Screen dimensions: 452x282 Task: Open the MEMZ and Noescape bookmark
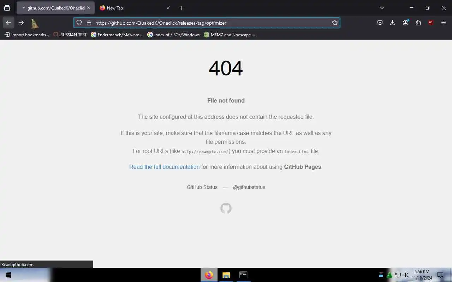(x=230, y=35)
